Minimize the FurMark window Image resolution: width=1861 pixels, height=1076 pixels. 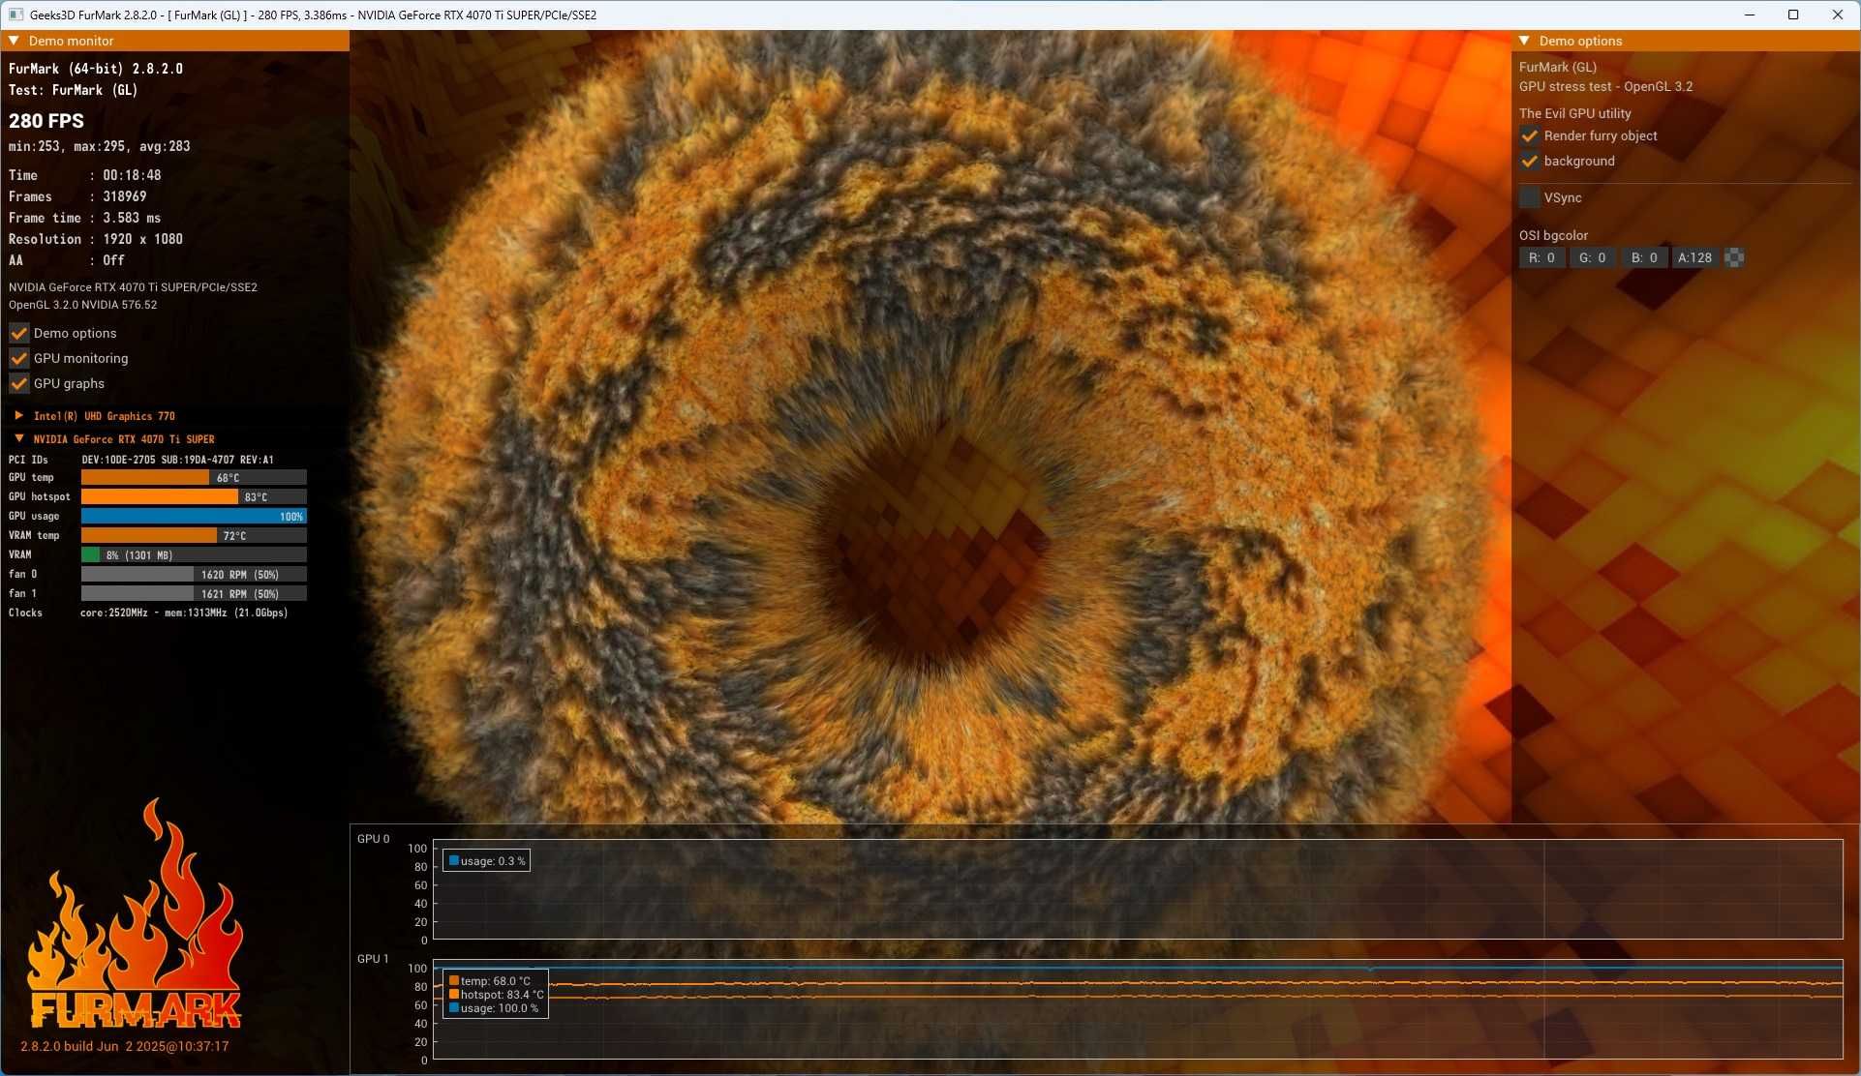coord(1750,15)
